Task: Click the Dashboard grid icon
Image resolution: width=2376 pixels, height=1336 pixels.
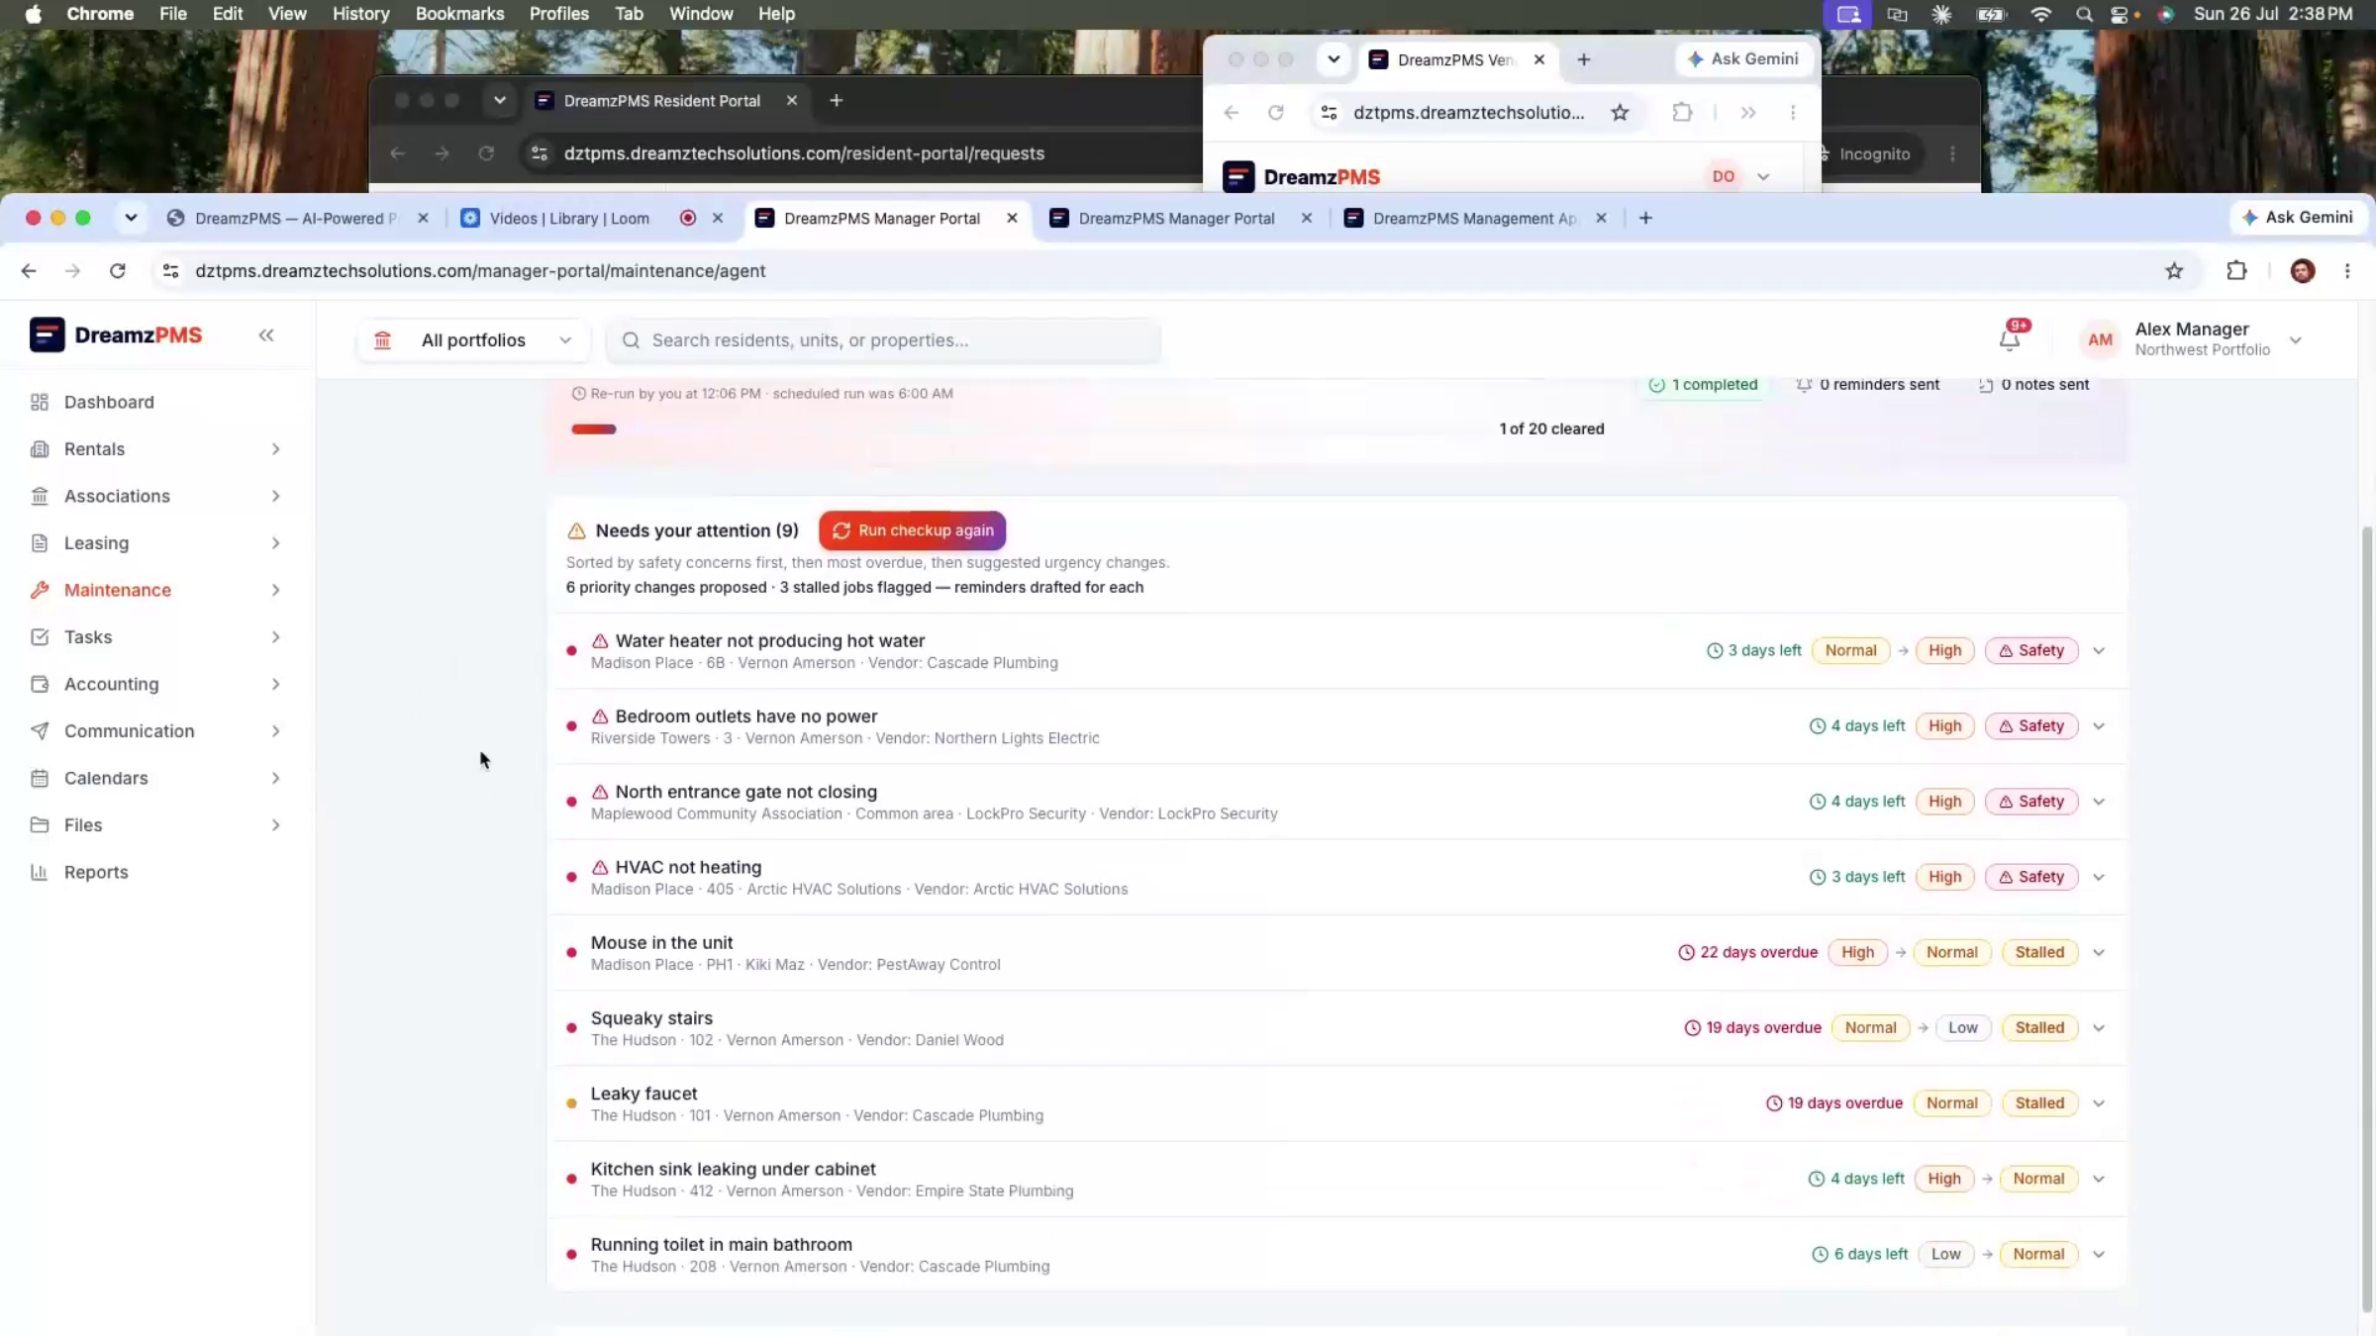Action: point(40,402)
